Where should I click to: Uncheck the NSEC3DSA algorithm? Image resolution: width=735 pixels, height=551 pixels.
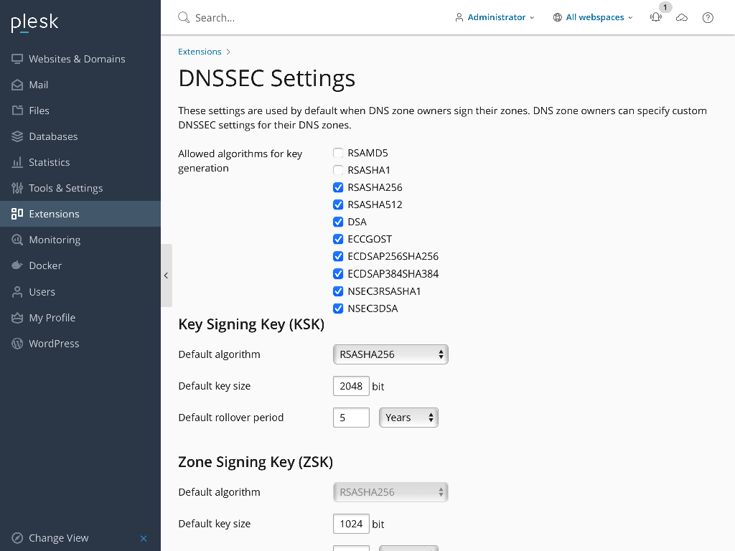tap(338, 309)
